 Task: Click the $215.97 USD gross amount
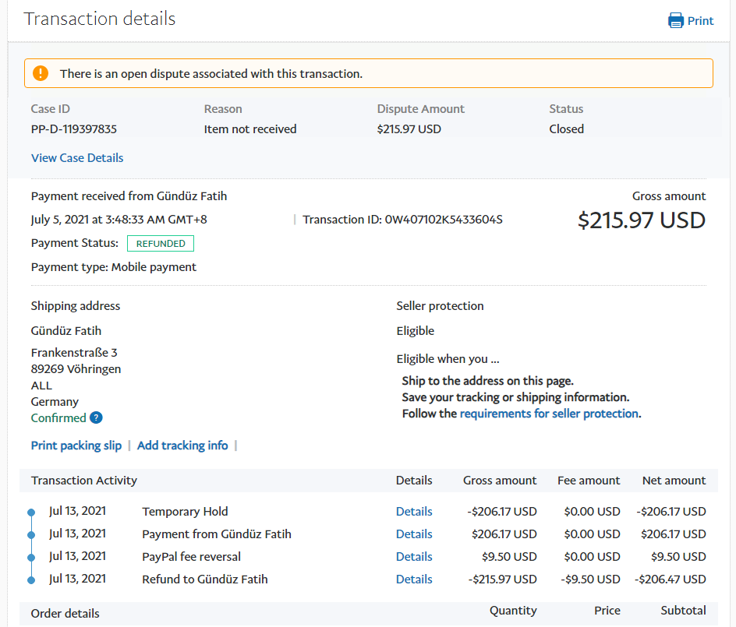click(641, 220)
